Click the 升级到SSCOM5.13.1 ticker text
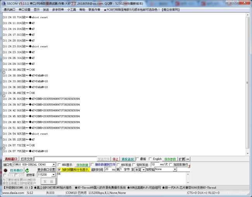Screen dimensions: 252x197 (x=18, y=188)
